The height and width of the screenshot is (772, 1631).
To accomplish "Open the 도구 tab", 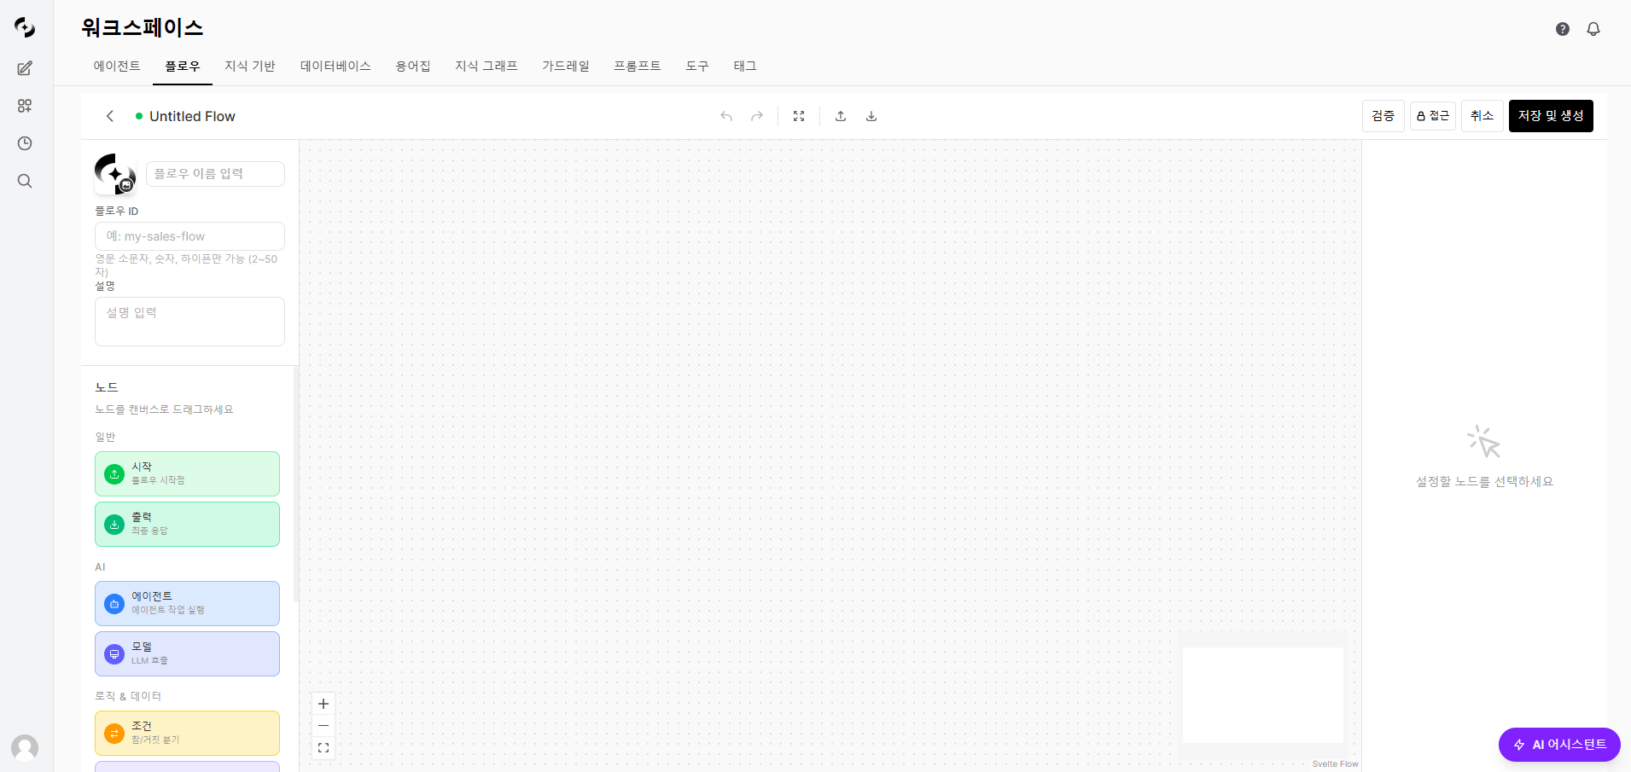I will [x=697, y=67].
